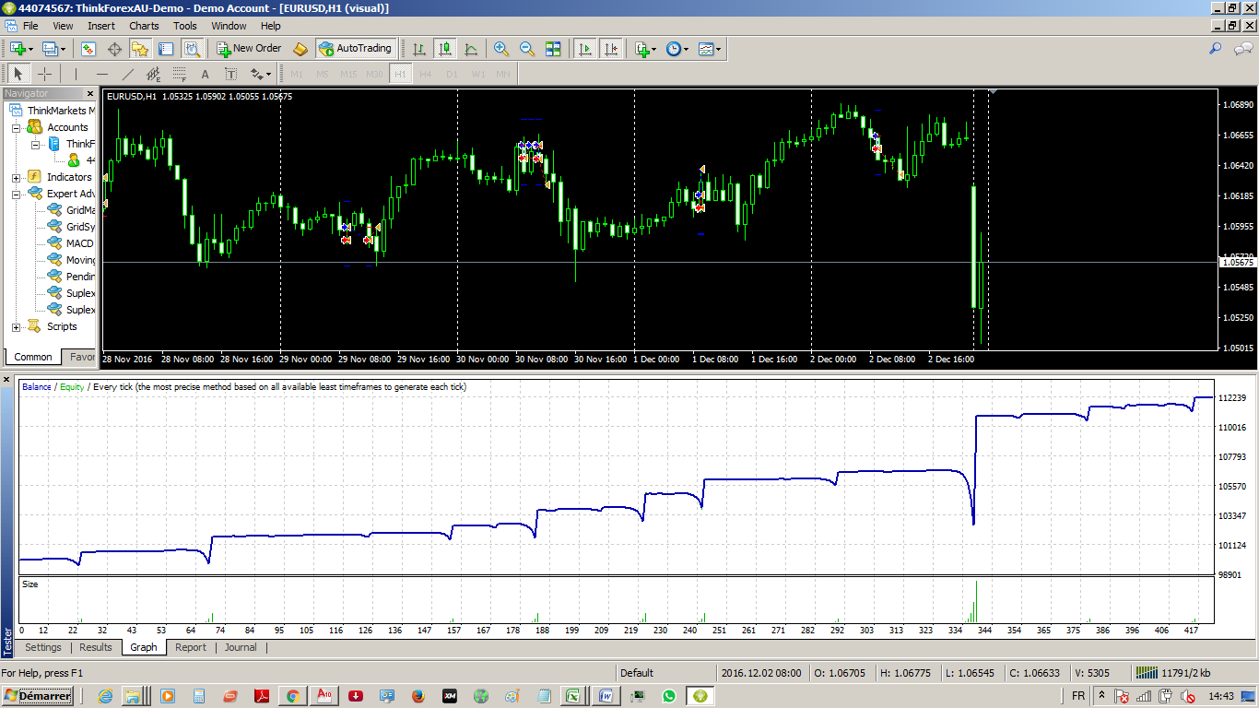The height and width of the screenshot is (708, 1259).
Task: Open the Arrows objects dropdown
Action: point(260,74)
